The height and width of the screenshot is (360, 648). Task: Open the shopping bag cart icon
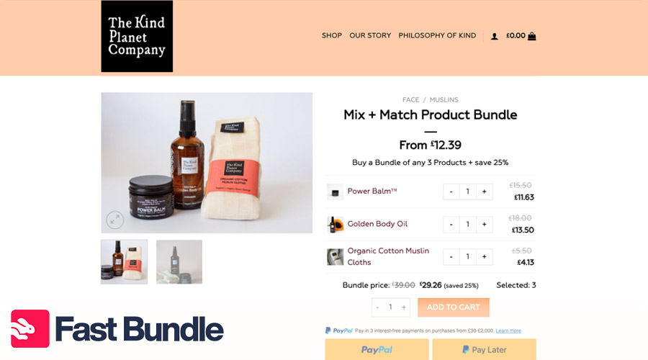[x=532, y=36]
